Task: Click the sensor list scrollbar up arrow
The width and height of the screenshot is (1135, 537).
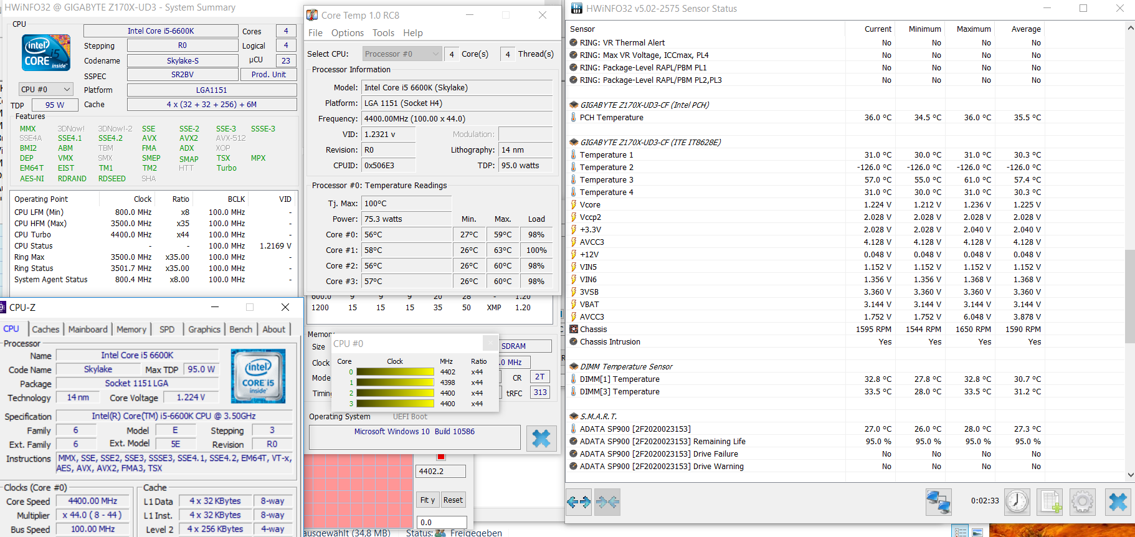Action: [1129, 28]
